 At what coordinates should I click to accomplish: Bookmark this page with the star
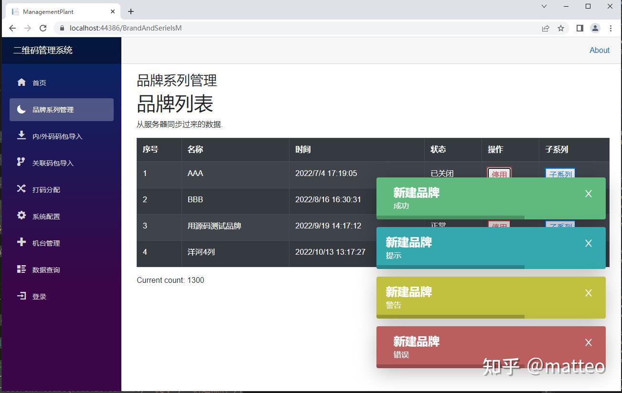561,28
